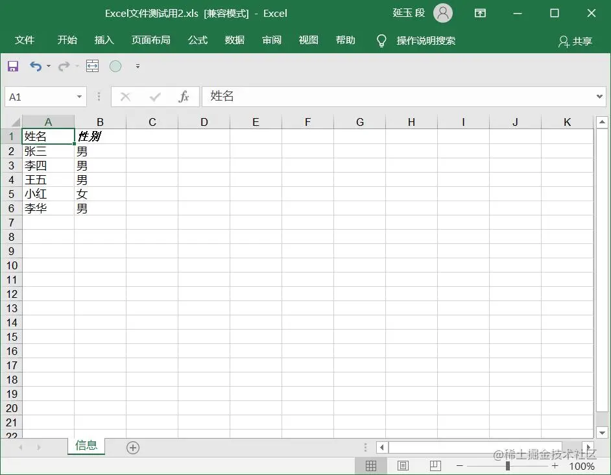Screen dimensions: 611x475
Task: Switch to Normal view icon
Action: 371,466
